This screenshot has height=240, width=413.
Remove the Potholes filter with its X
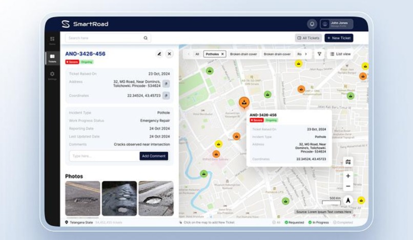[x=222, y=54]
